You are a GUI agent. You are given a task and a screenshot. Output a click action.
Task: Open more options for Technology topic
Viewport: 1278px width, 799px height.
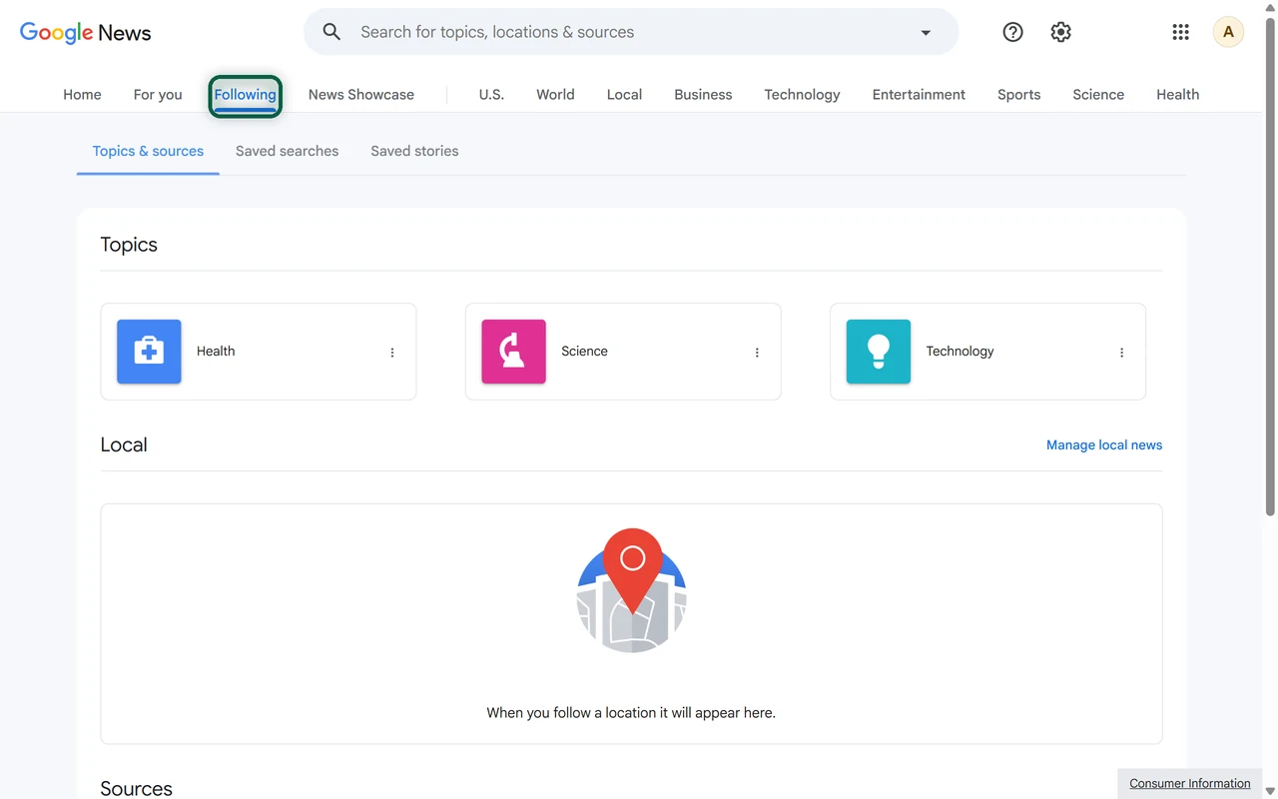point(1121,353)
